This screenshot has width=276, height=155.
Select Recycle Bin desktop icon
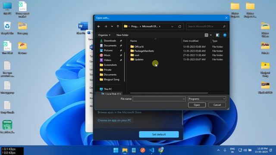[7, 28]
